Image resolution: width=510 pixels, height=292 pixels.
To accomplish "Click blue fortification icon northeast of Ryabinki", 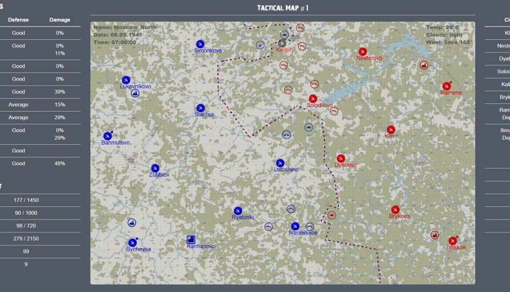I will (x=291, y=209).
